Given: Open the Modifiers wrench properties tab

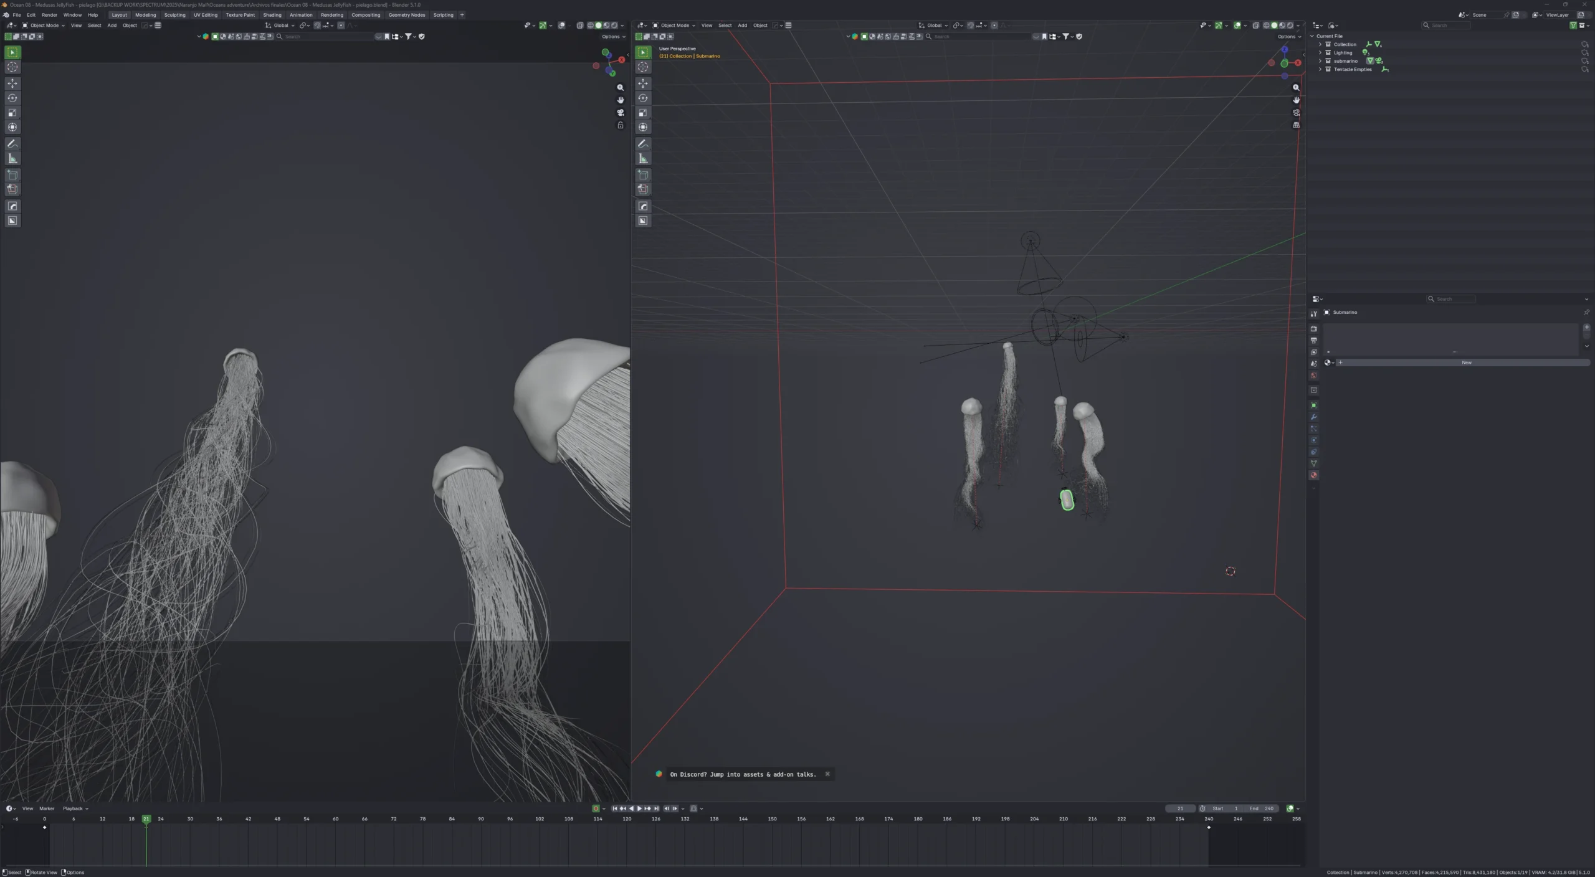Looking at the screenshot, I should point(1313,417).
